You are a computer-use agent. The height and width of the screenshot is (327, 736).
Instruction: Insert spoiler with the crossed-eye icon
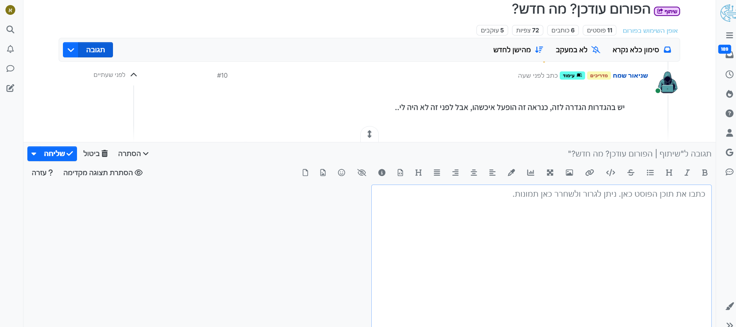[362, 172]
